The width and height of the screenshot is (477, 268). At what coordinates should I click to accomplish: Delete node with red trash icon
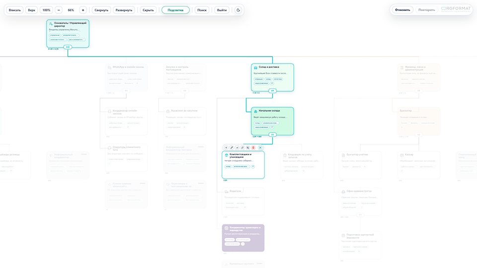[x=253, y=148]
